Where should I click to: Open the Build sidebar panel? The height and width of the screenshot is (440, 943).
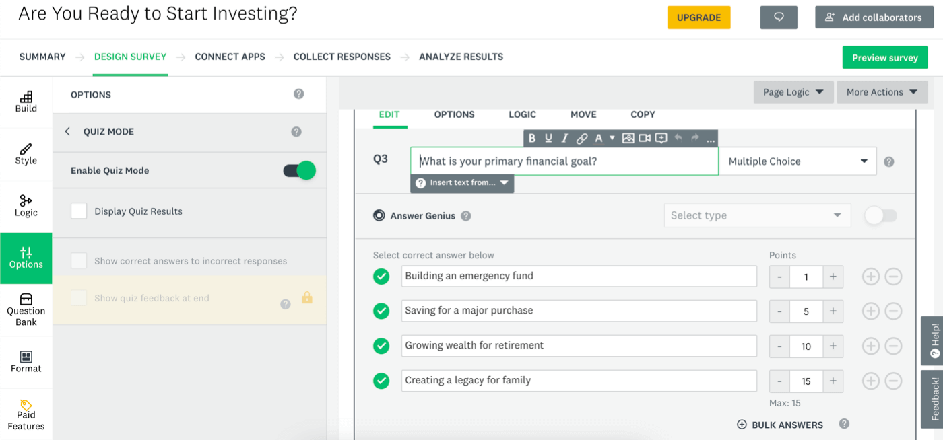point(26,102)
